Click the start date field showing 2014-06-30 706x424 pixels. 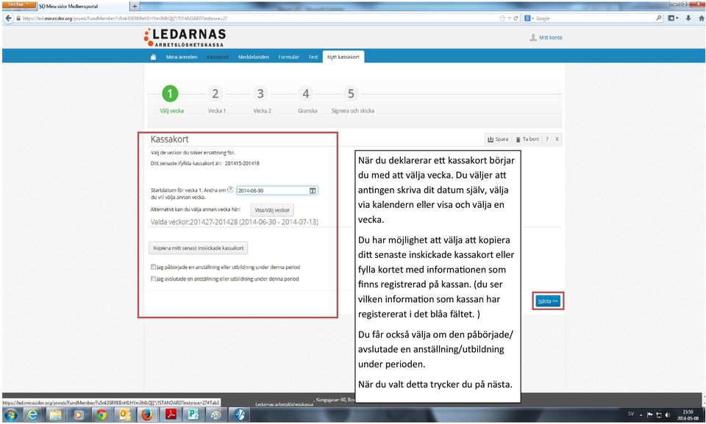coord(277,190)
